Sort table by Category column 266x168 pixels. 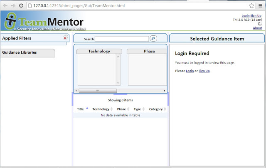156,109
